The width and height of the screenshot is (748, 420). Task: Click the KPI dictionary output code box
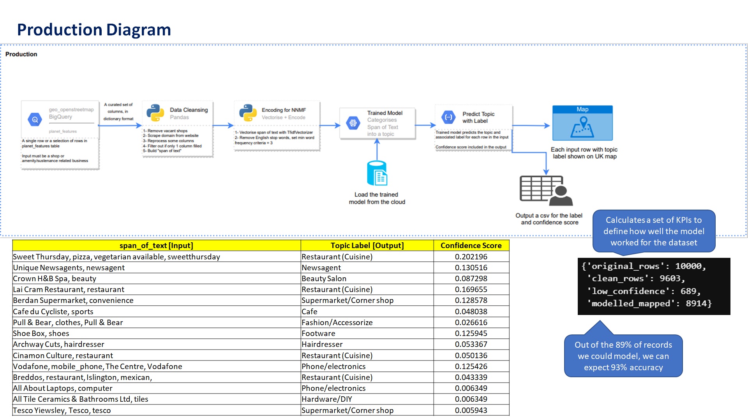click(654, 286)
